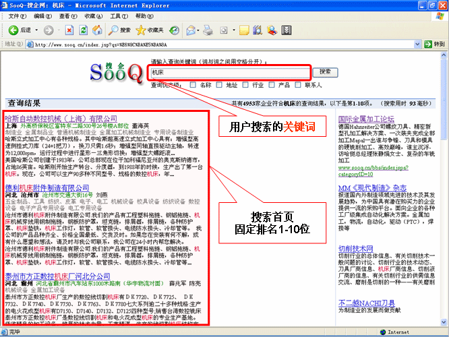This screenshot has width=449, height=337.
Task: Click the www.sooq.cn/bbs/index.jsp? URL link
Action: click(x=373, y=171)
